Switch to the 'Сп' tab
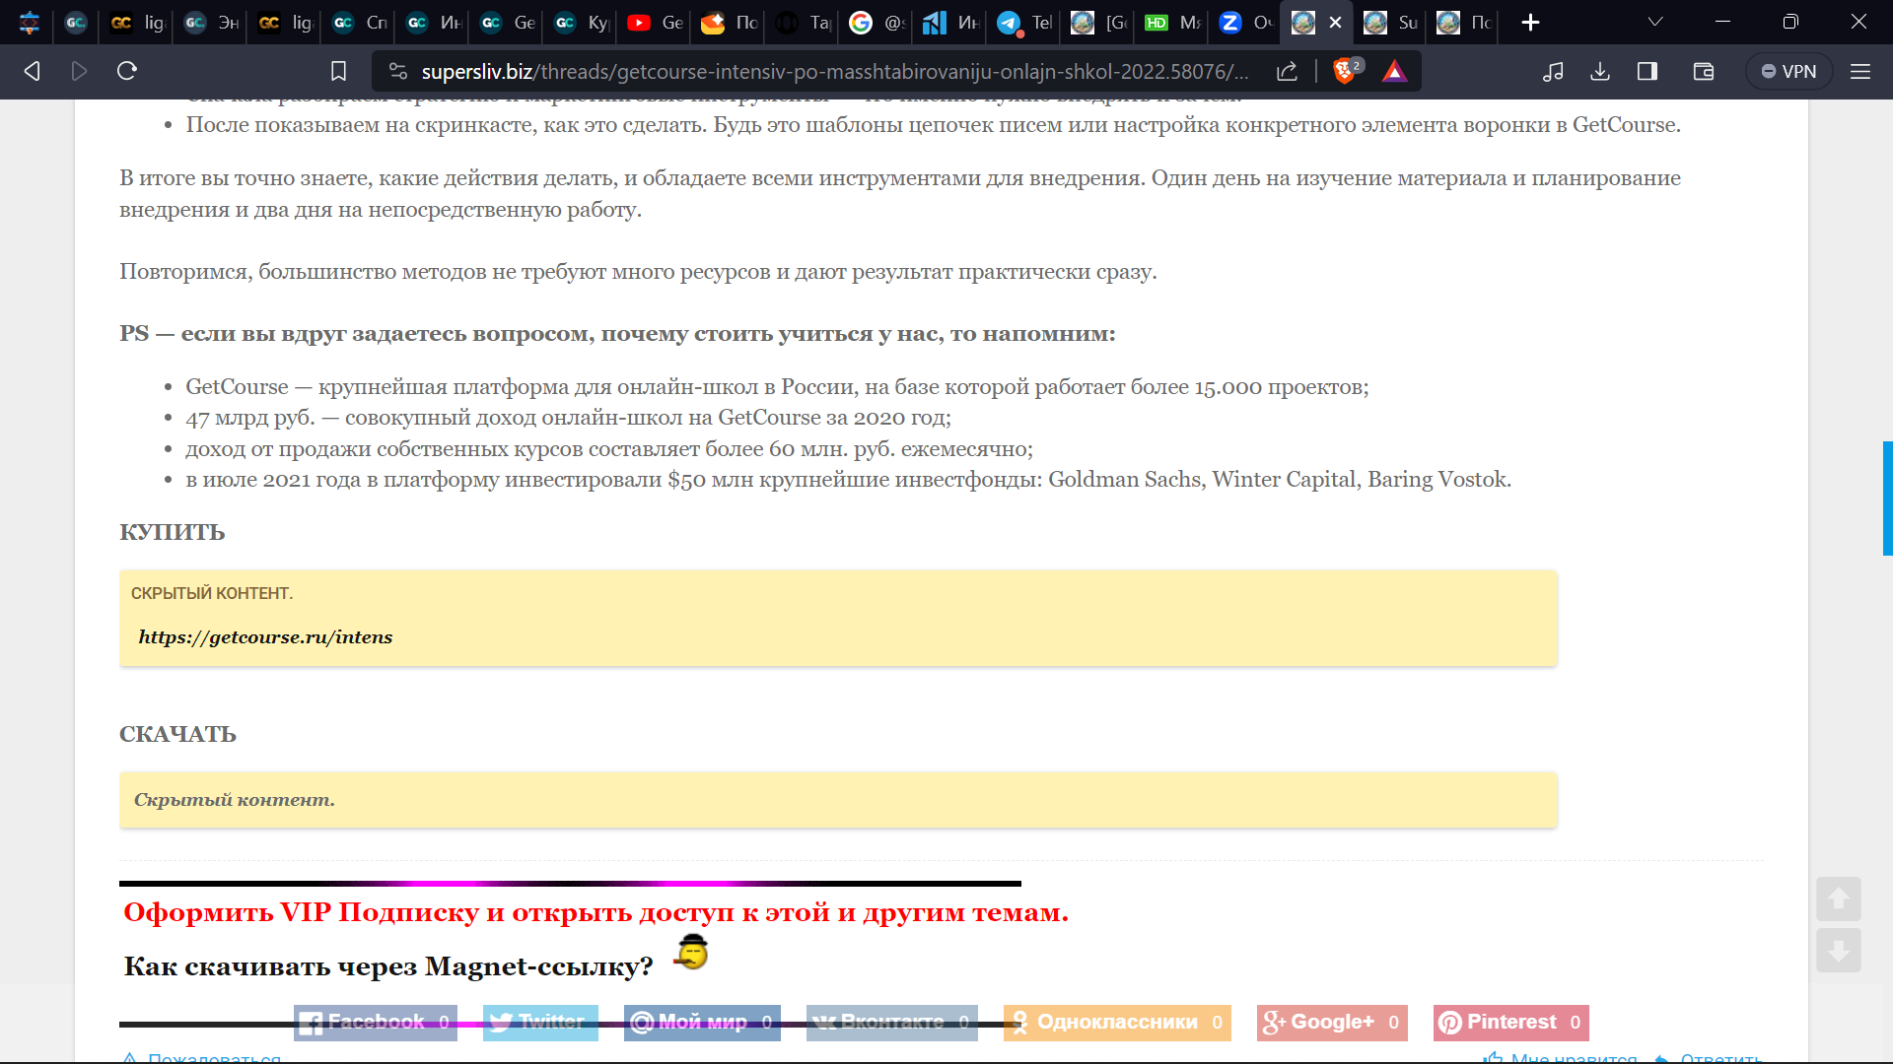Viewport: 1893px width, 1064px height. (x=359, y=23)
